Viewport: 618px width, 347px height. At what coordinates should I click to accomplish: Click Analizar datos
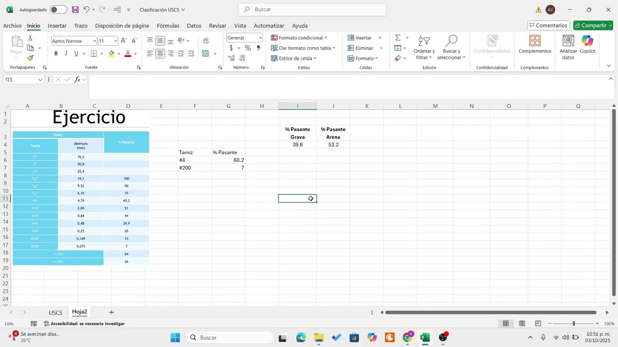(x=568, y=47)
